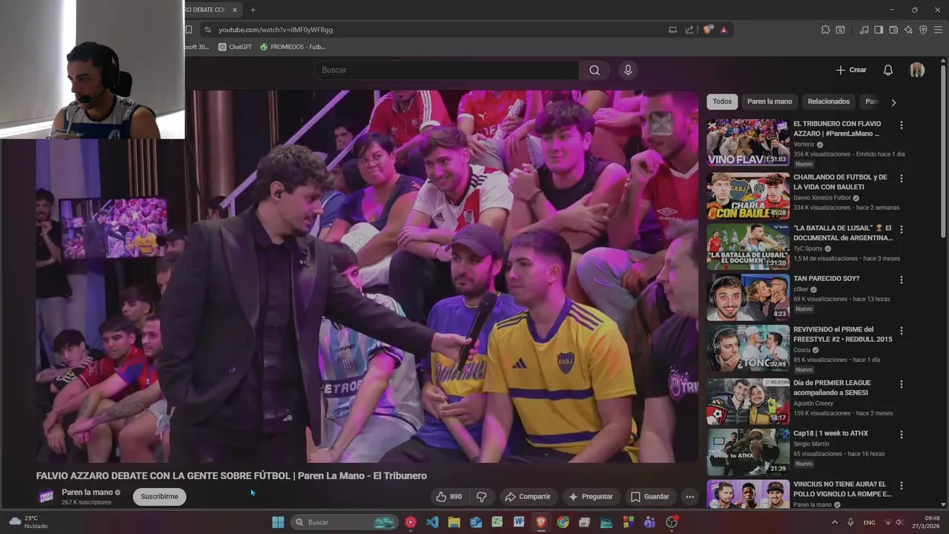Show more filter chips with right arrow
The image size is (949, 534).
pos(893,102)
